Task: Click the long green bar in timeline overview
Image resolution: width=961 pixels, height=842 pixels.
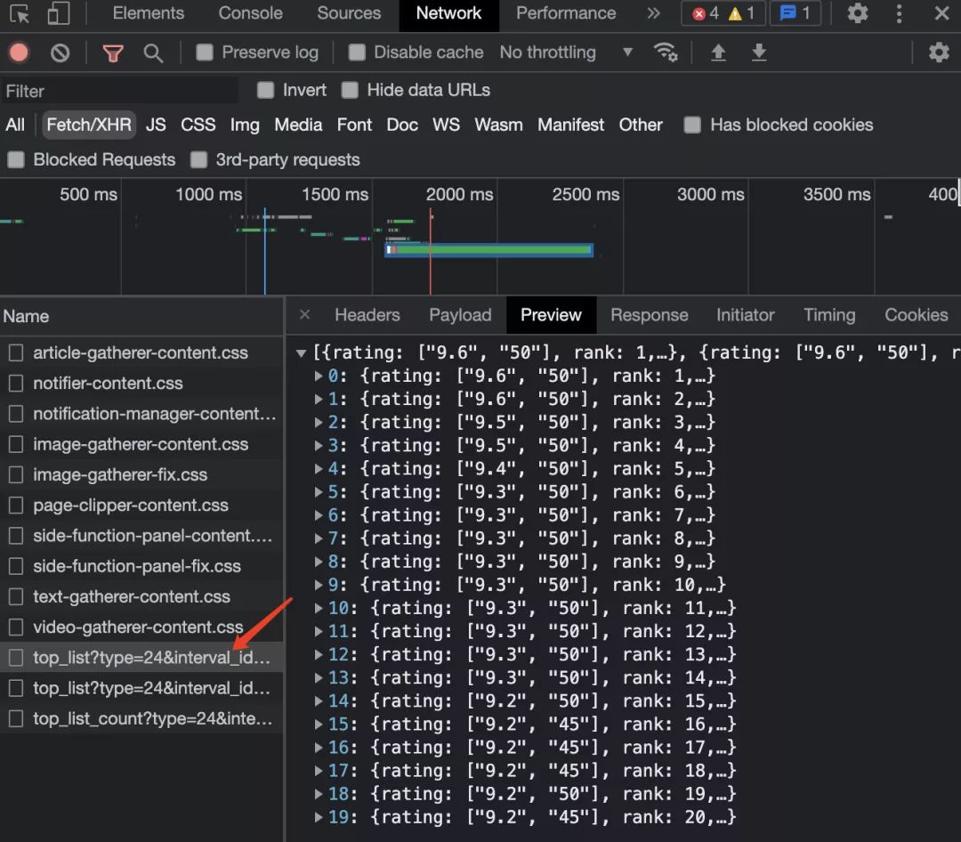Action: (489, 249)
